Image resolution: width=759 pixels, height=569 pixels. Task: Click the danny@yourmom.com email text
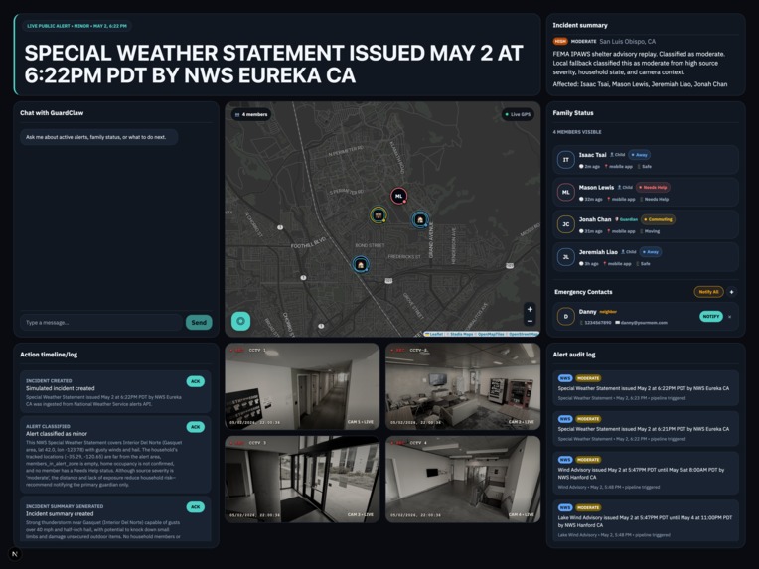tap(645, 323)
